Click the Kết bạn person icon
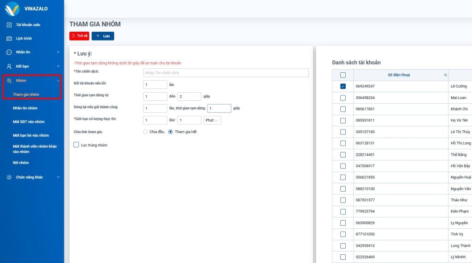The image size is (472, 263). 9,66
